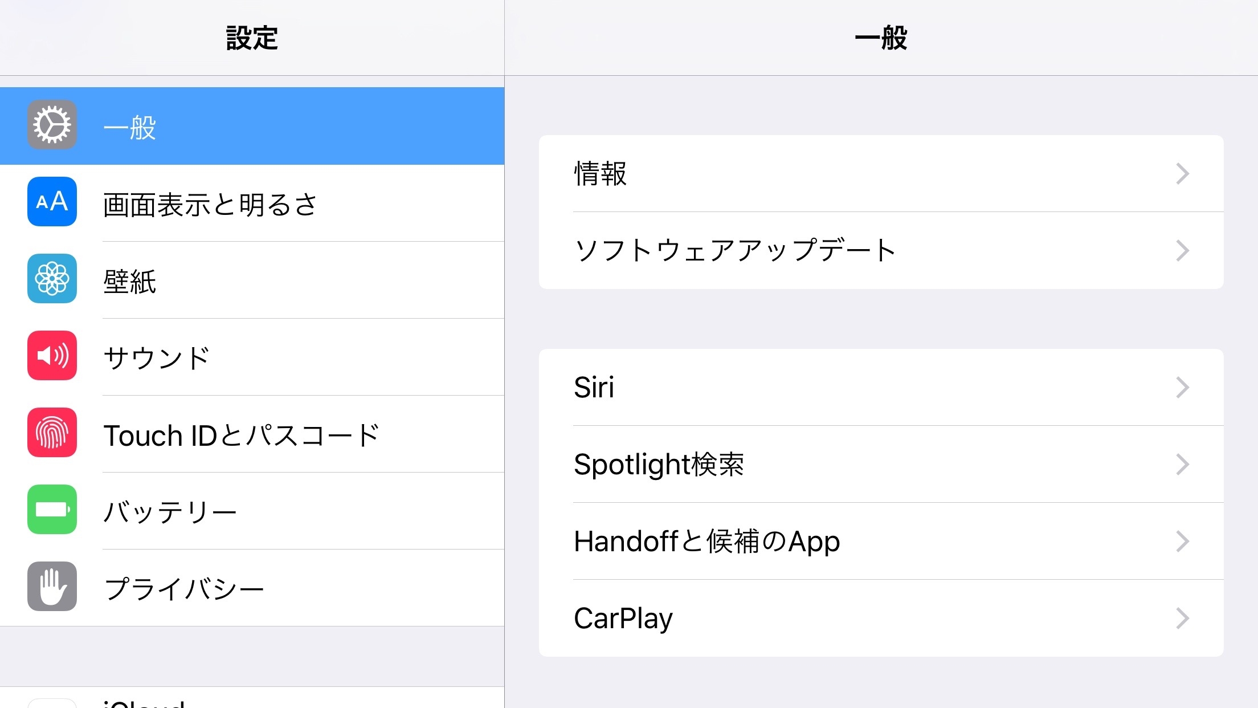This screenshot has width=1258, height=708.
Task: Click the chevron beside Siri
Action: coord(1183,388)
